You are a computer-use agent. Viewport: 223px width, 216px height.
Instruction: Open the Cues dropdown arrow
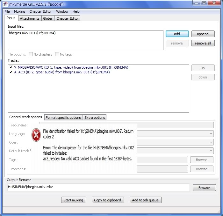211,142
